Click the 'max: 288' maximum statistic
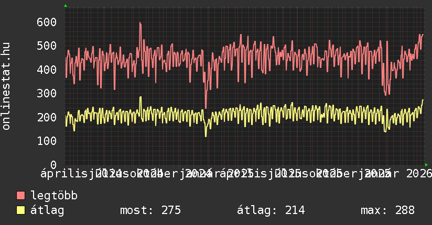This screenshot has width=432, height=225. tap(387, 211)
